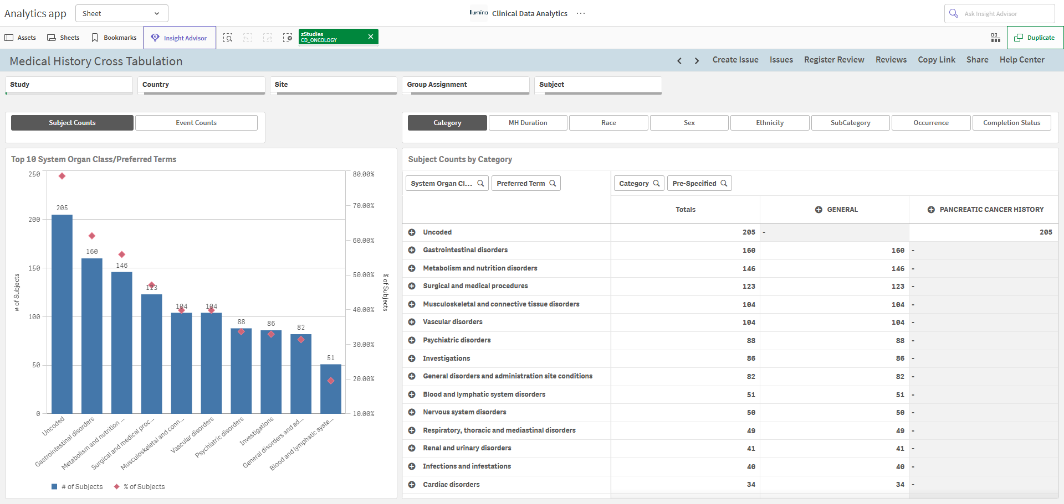Click the Duplicate sheet button

pos(1035,38)
